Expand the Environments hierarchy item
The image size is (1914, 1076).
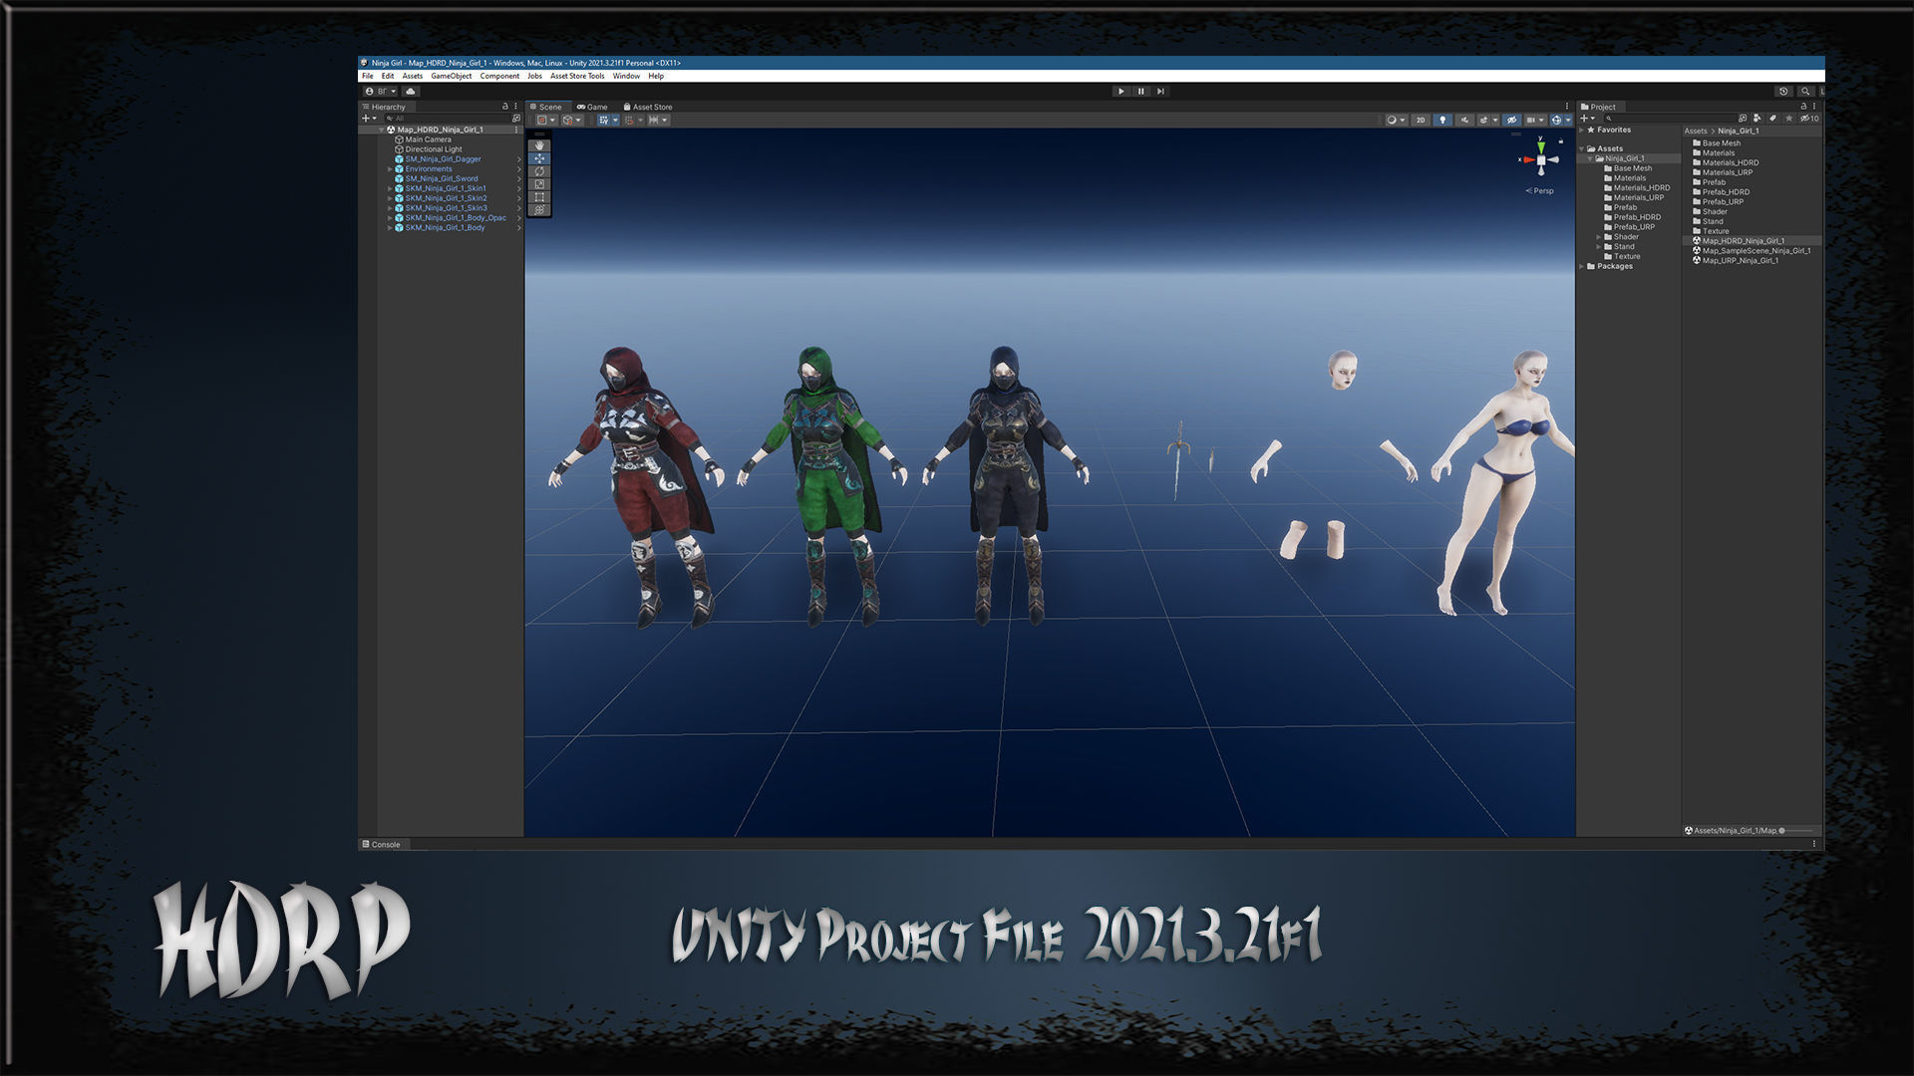(390, 169)
